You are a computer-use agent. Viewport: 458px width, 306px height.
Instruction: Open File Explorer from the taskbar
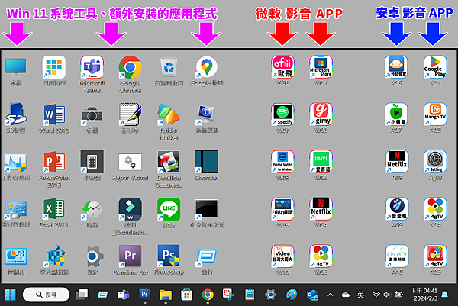[x=166, y=295]
